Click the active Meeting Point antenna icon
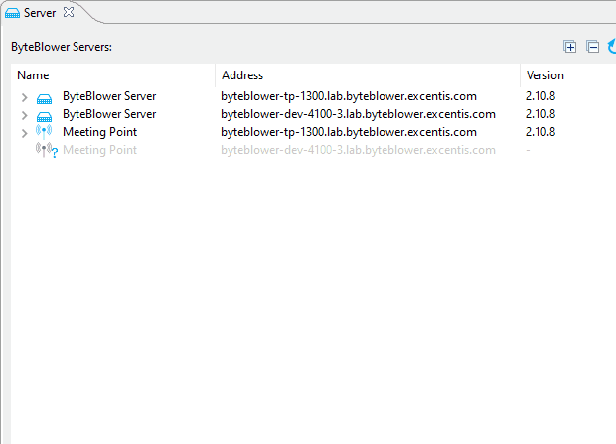616x444 pixels. click(44, 132)
